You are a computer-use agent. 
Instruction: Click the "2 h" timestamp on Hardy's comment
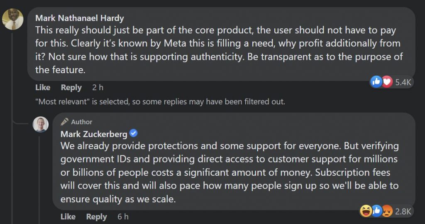tap(98, 87)
